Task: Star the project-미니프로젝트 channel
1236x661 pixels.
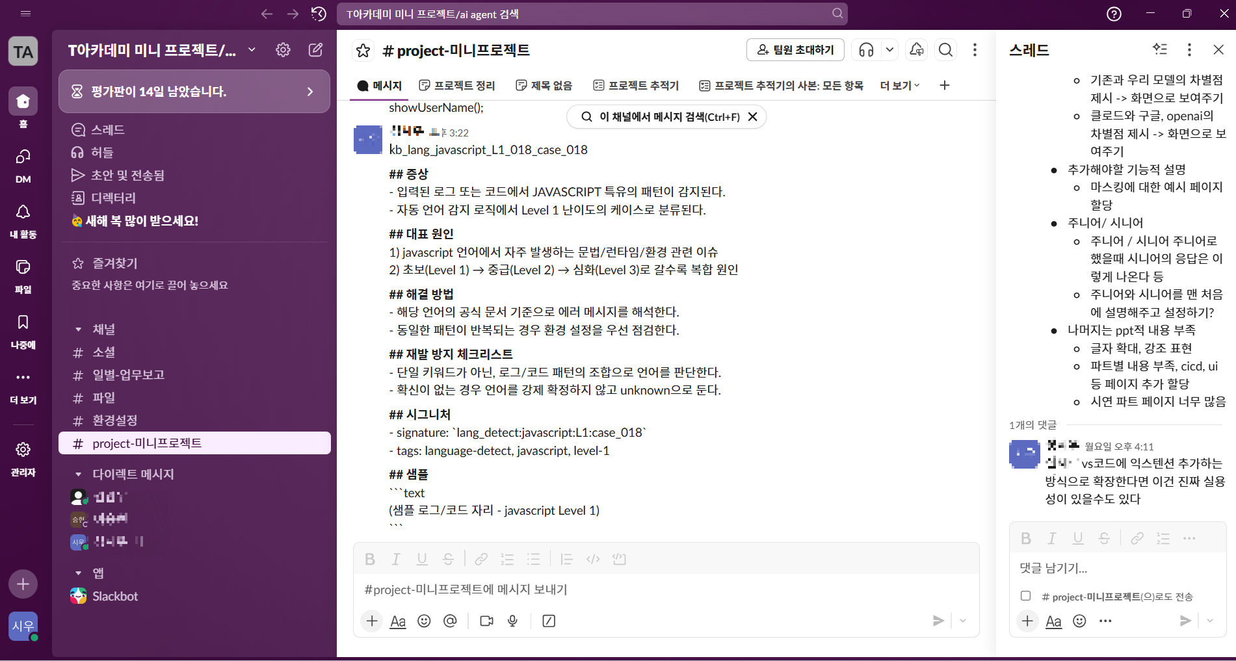Action: point(363,50)
